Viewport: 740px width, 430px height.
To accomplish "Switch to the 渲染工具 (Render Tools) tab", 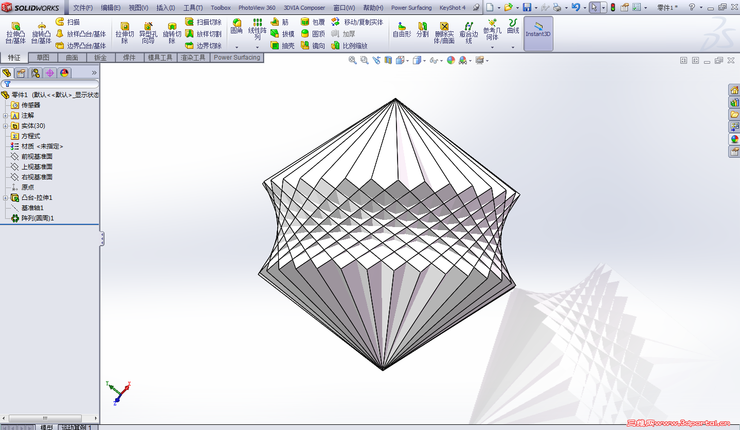I will pyautogui.click(x=193, y=58).
